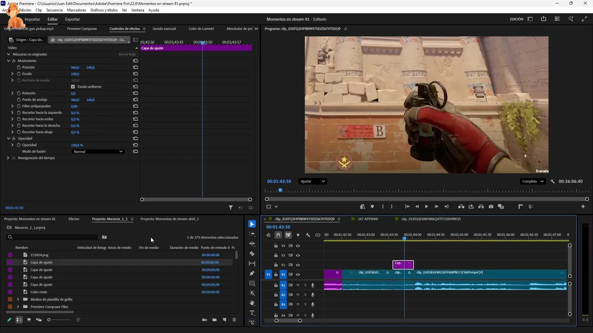This screenshot has height=333, width=593.
Task: Switch to the Importar workspace
Action: click(32, 19)
